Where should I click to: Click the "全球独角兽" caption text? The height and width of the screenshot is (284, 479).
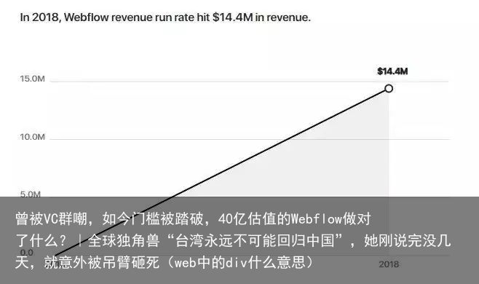[x=124, y=240]
